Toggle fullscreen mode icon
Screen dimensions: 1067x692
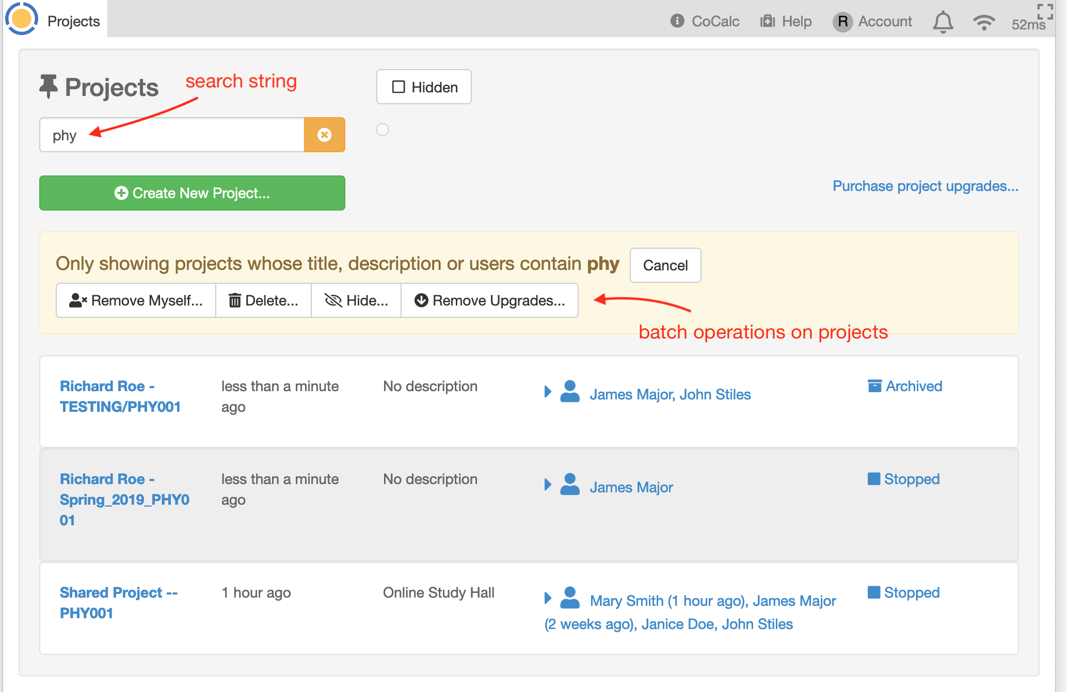pos(1045,11)
